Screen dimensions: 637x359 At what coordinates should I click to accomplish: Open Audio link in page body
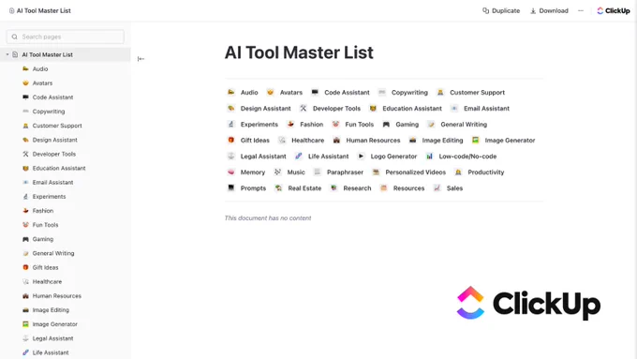coord(249,92)
